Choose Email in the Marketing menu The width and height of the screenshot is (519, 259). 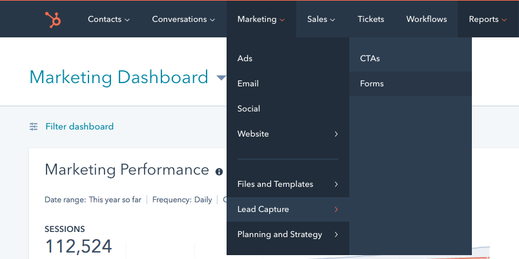[x=249, y=84]
